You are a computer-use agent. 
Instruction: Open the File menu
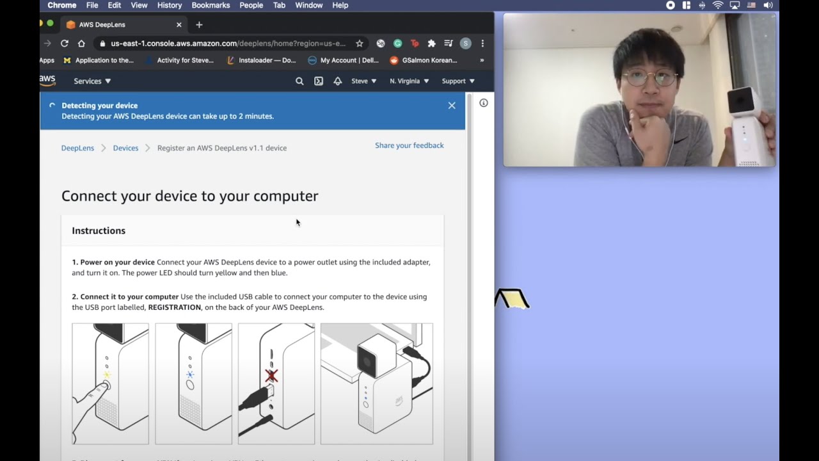pos(92,5)
